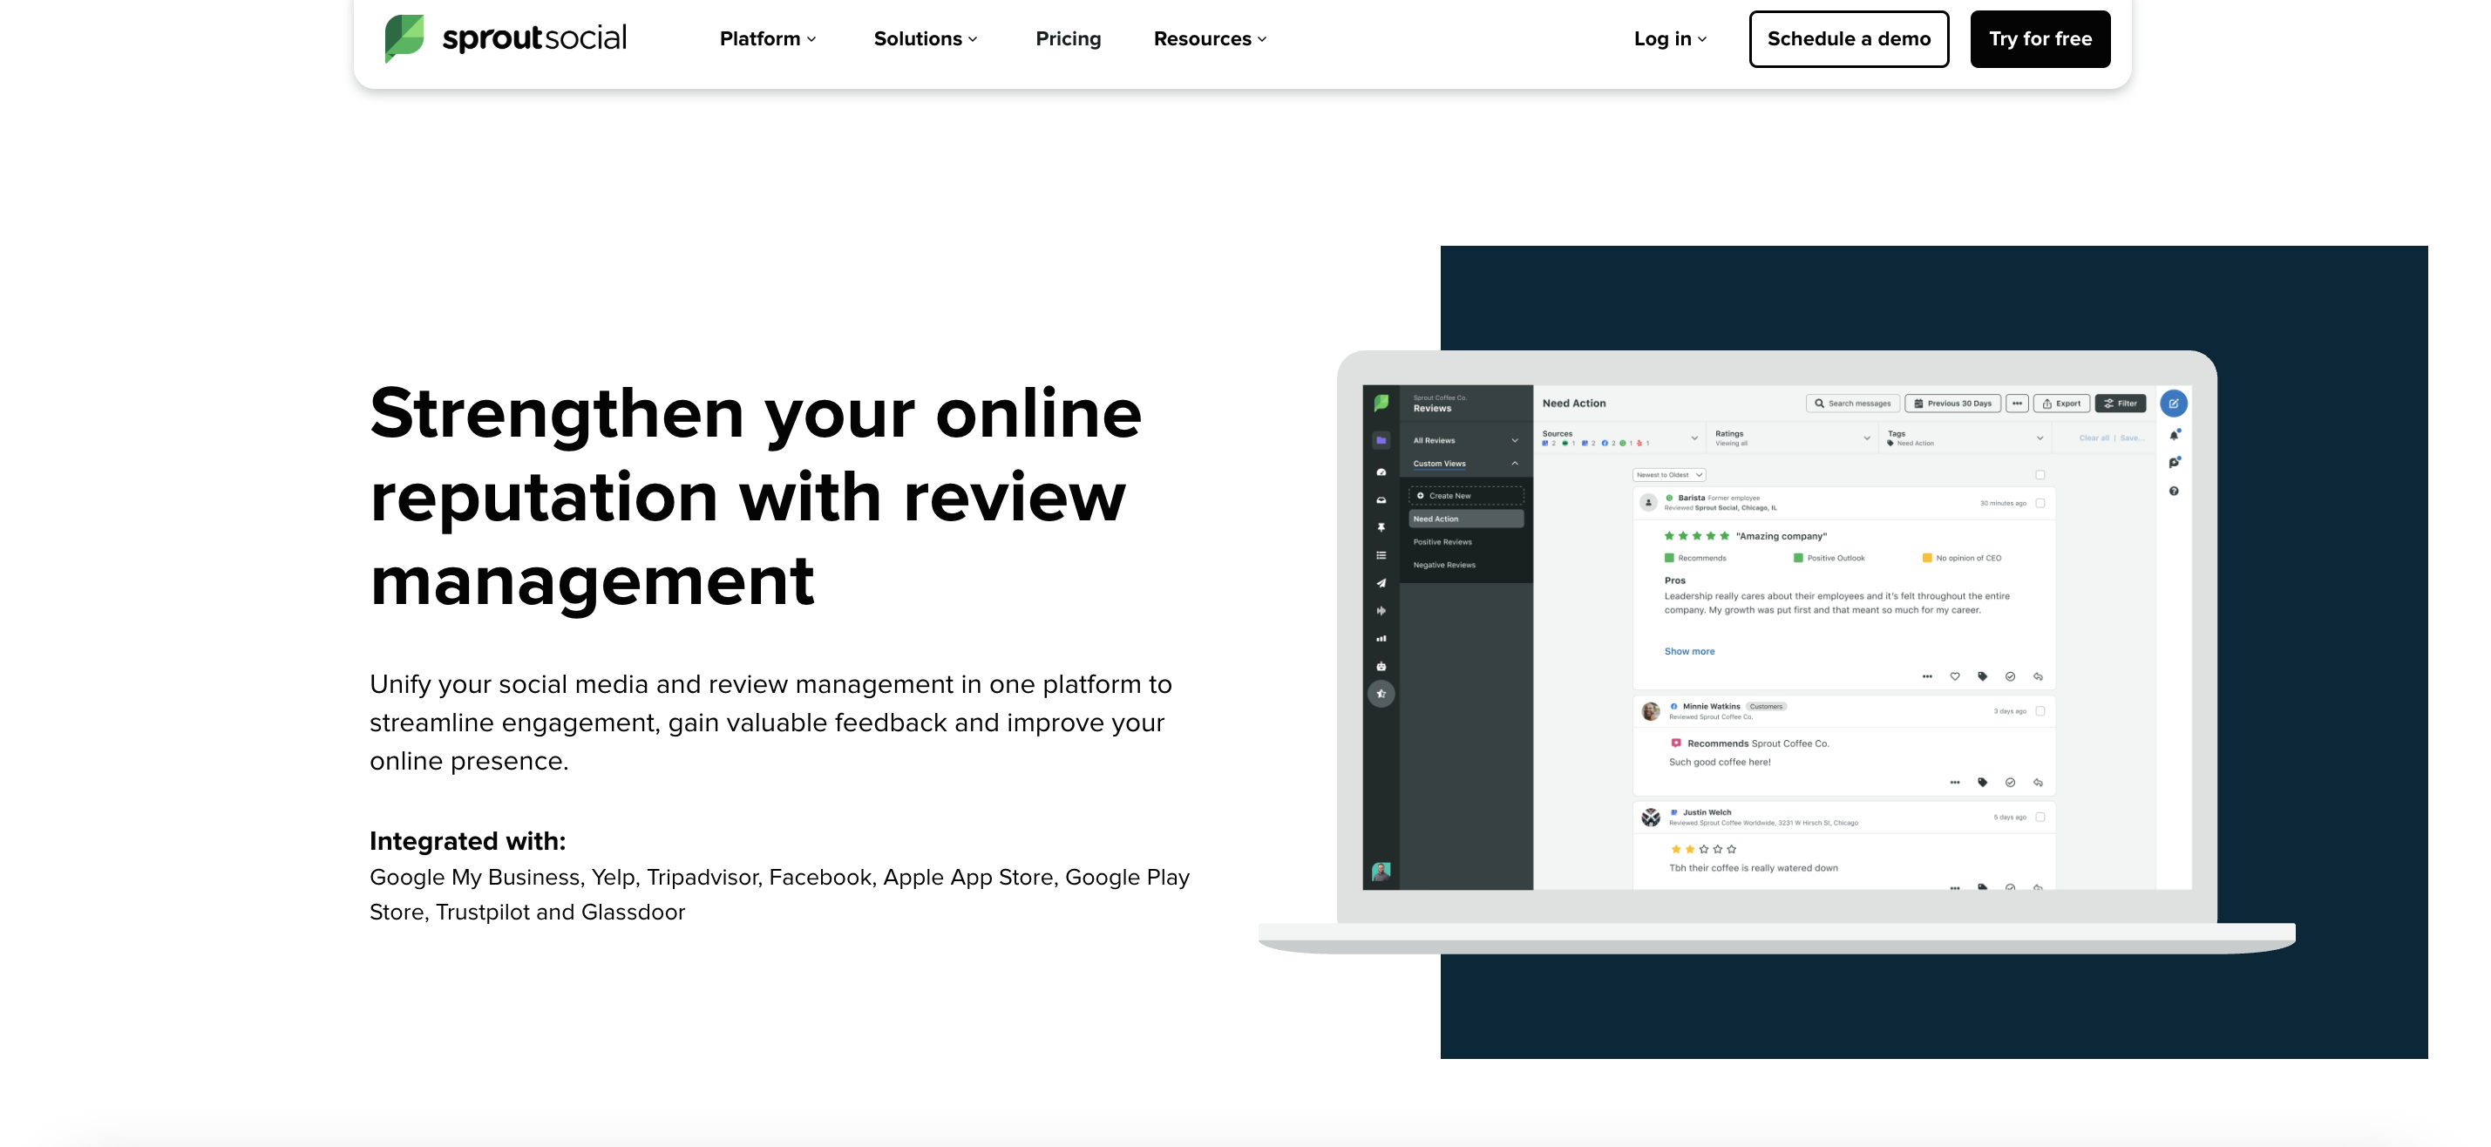This screenshot has height=1147, width=2491.
Task: Check the checkbox on Barista's review
Action: (x=2040, y=504)
